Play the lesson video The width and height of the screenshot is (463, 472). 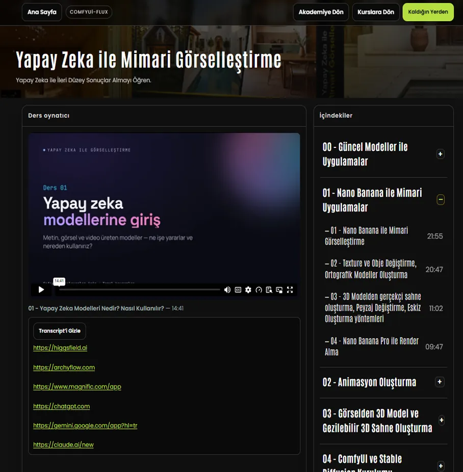41,290
